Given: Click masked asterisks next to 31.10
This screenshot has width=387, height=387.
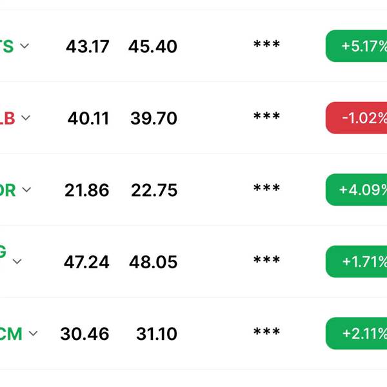Looking at the screenshot, I should (266, 333).
